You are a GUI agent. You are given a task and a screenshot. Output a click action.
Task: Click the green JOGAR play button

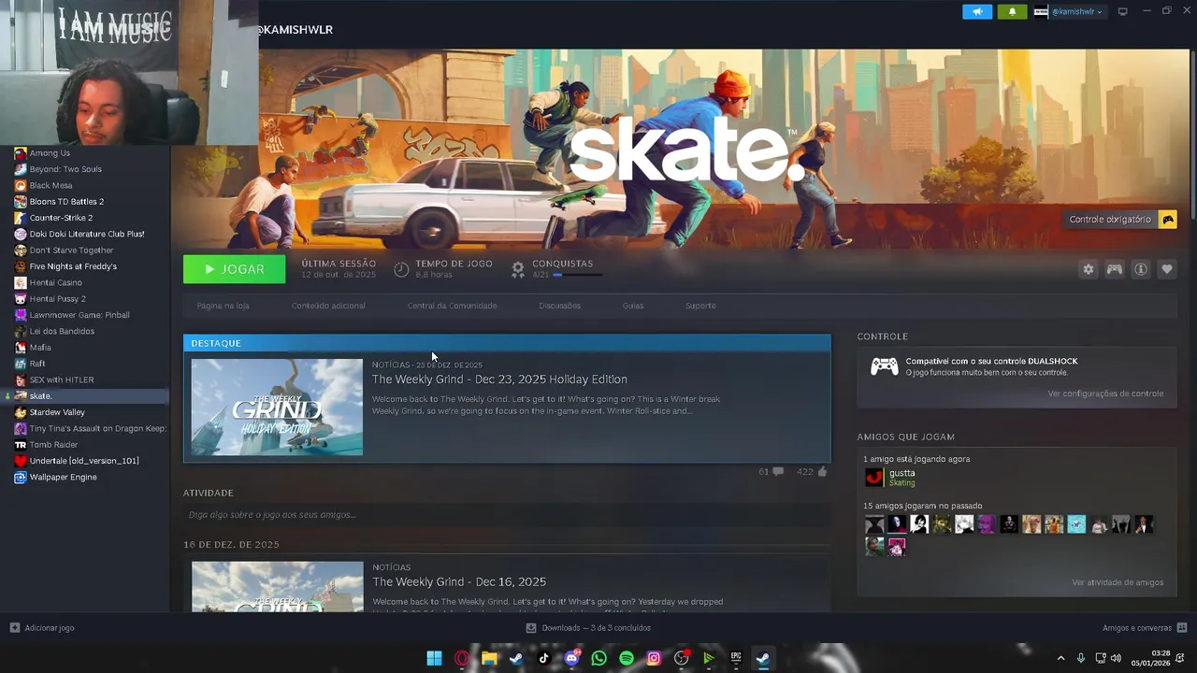point(234,269)
